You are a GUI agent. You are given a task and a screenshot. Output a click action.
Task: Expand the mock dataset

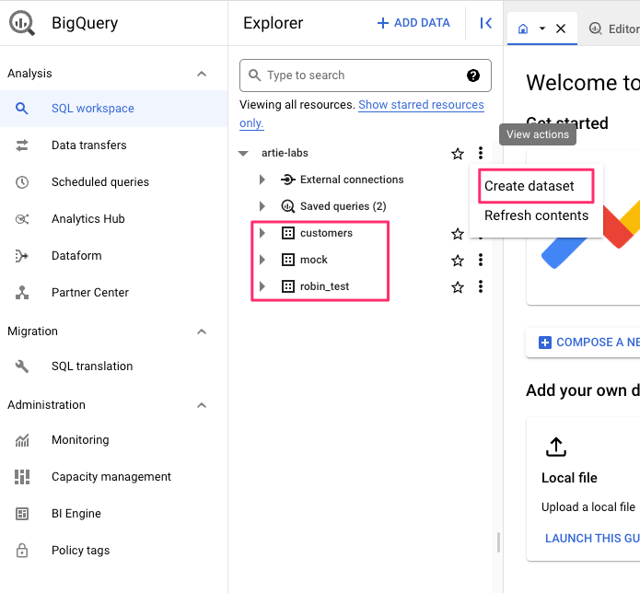pyautogui.click(x=262, y=260)
